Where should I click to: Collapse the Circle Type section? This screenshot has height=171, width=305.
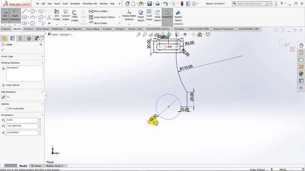pyautogui.click(x=42, y=57)
